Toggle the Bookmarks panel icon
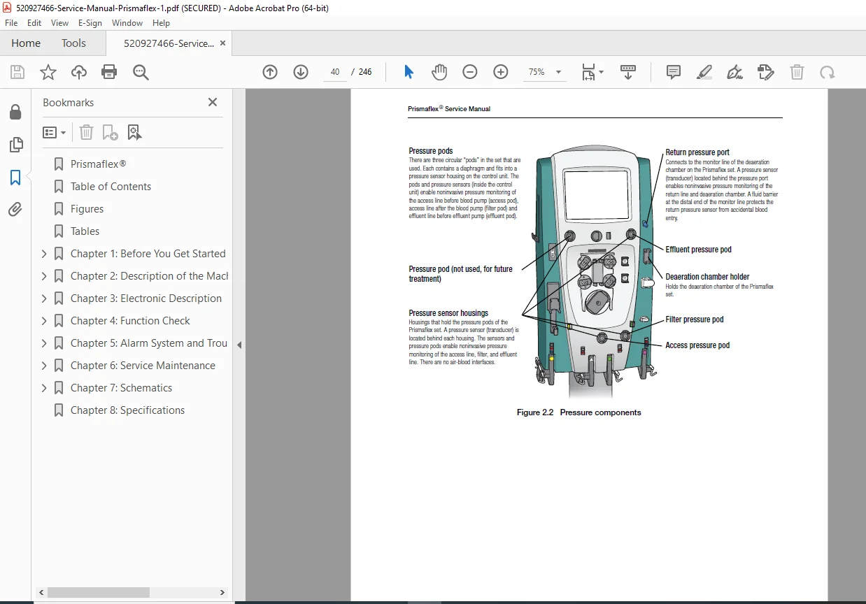Image resolution: width=866 pixels, height=604 pixels. point(15,177)
